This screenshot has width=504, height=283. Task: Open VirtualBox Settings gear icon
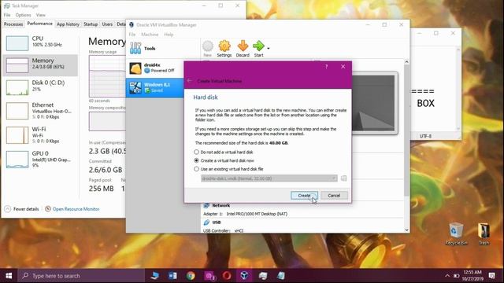pos(224,49)
